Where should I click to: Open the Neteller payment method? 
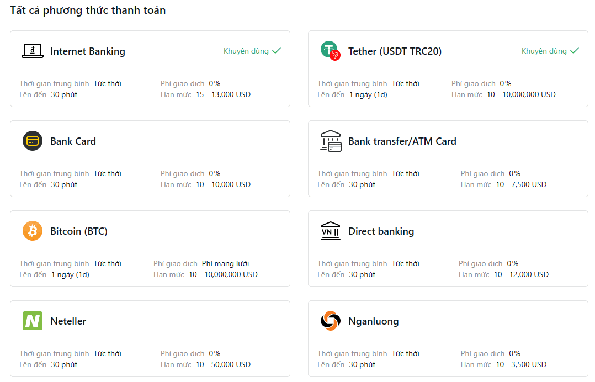[x=150, y=338]
